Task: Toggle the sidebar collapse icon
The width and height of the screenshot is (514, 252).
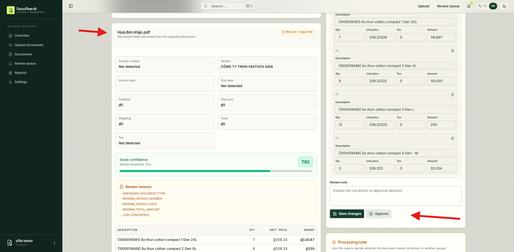Action: [x=71, y=6]
